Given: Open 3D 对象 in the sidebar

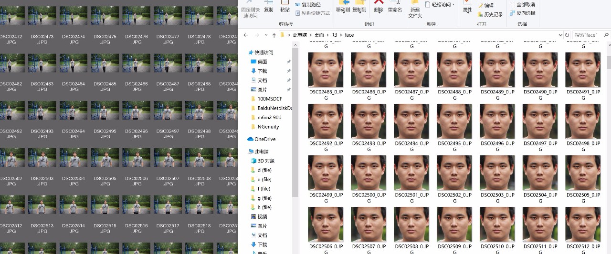Looking at the screenshot, I should (262, 161).
